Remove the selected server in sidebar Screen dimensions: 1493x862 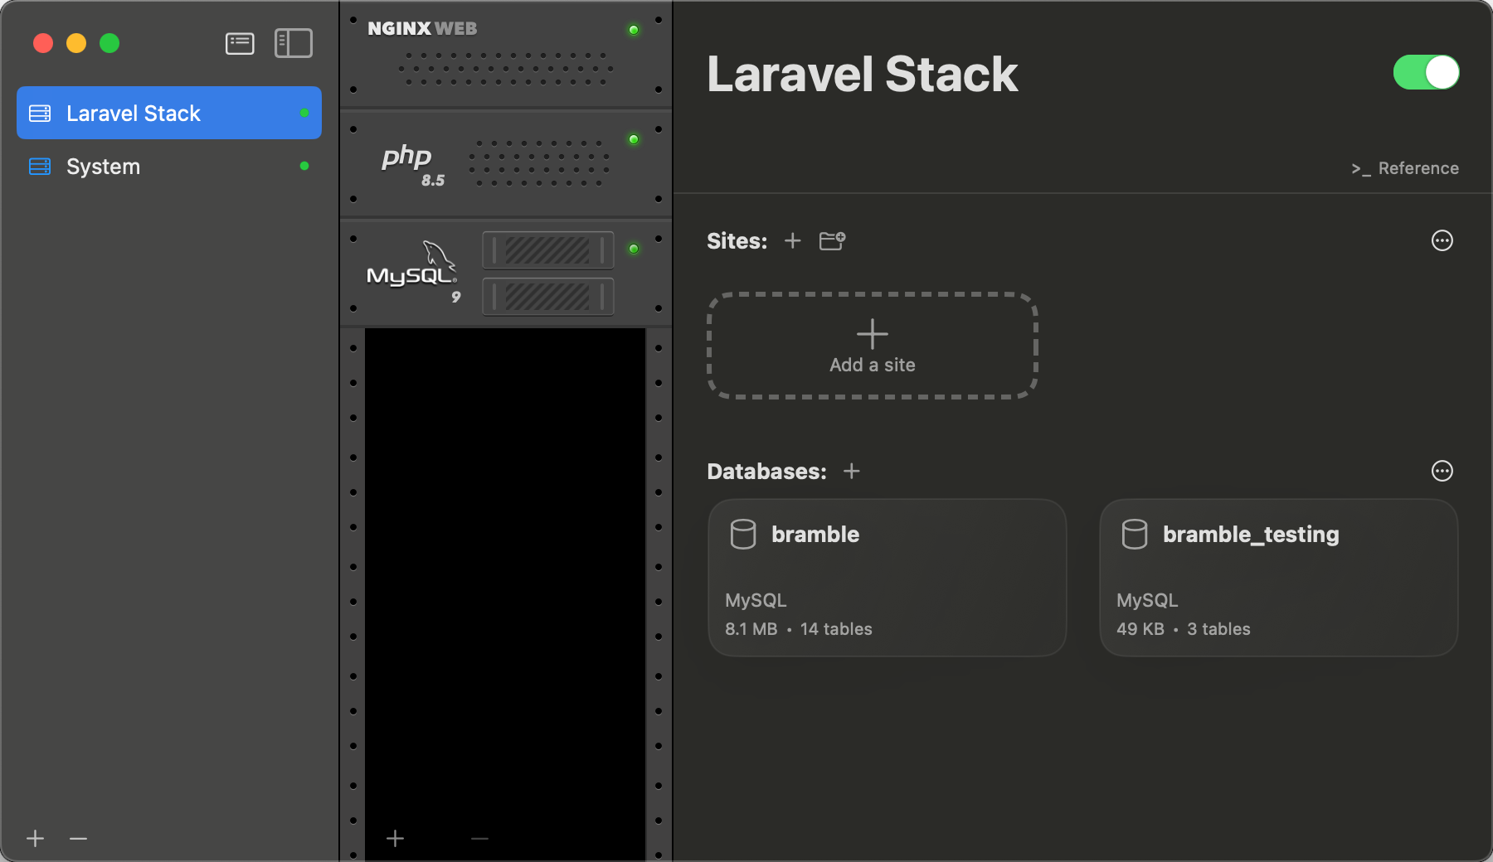tap(78, 838)
